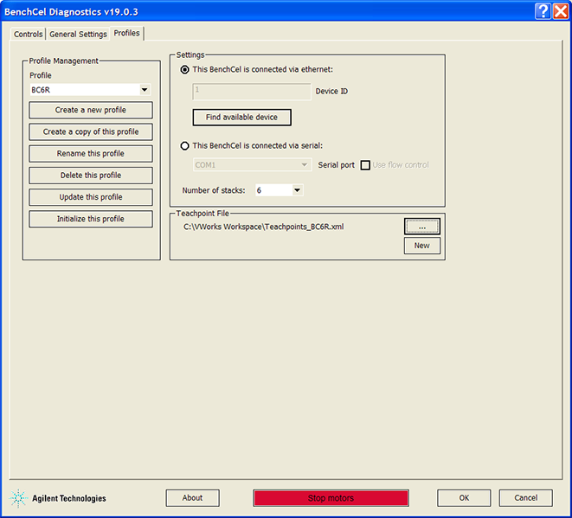This screenshot has width=572, height=518.
Task: Click the New teachpoint file button
Action: coord(421,246)
